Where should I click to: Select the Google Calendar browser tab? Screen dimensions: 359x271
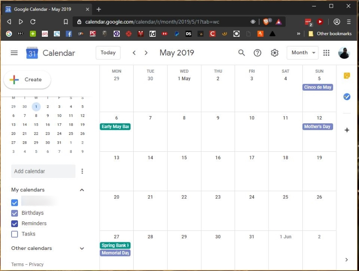pos(48,9)
